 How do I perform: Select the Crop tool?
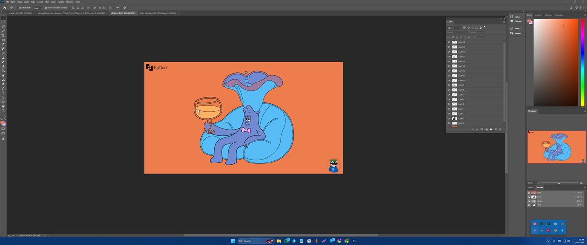(x=3, y=35)
